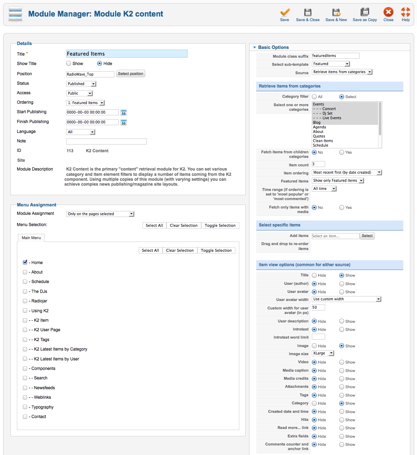Click the upper Clear Selection button
Image resolution: width=417 pixels, height=455 pixels.
coord(184,225)
